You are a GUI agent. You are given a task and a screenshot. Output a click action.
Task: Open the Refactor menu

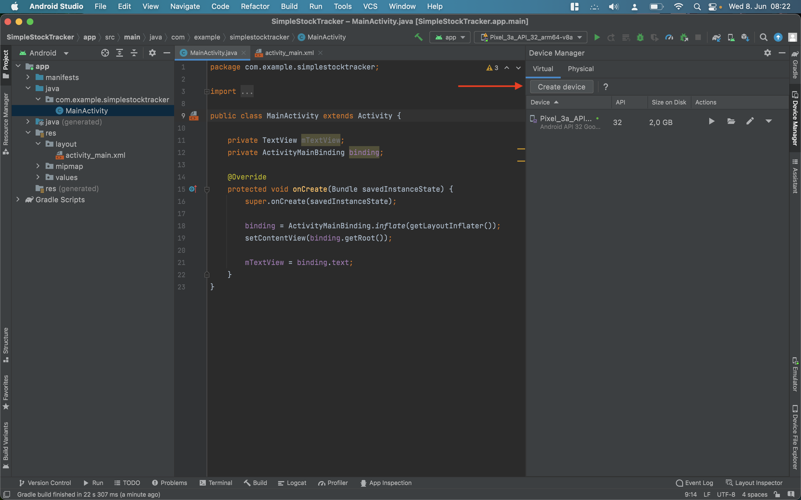click(x=255, y=6)
